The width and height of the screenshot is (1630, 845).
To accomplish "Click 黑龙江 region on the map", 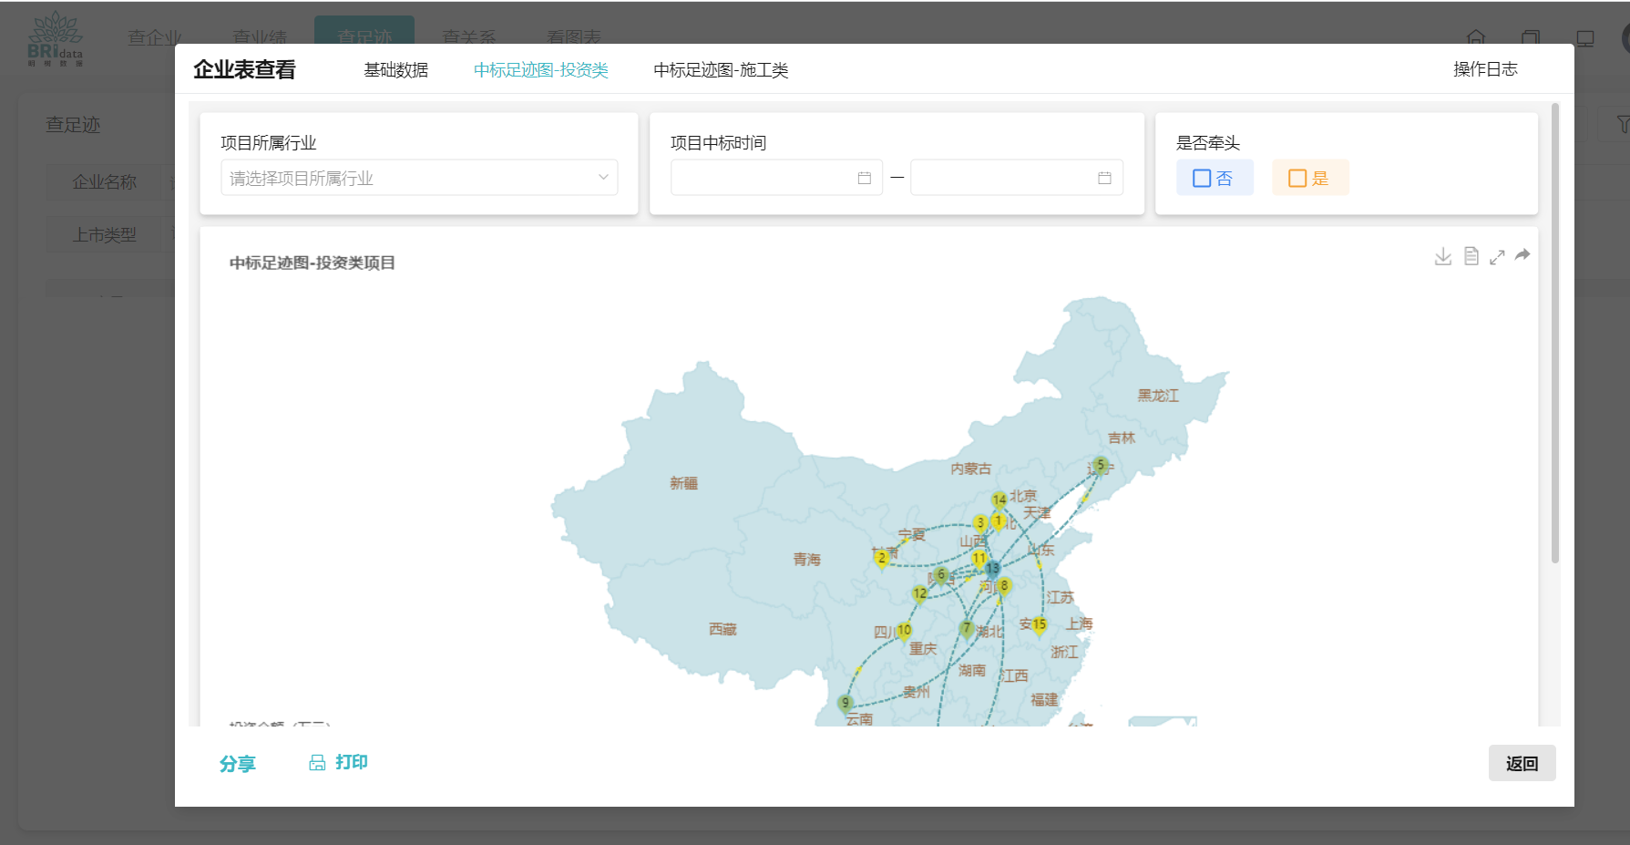I will 1158,396.
